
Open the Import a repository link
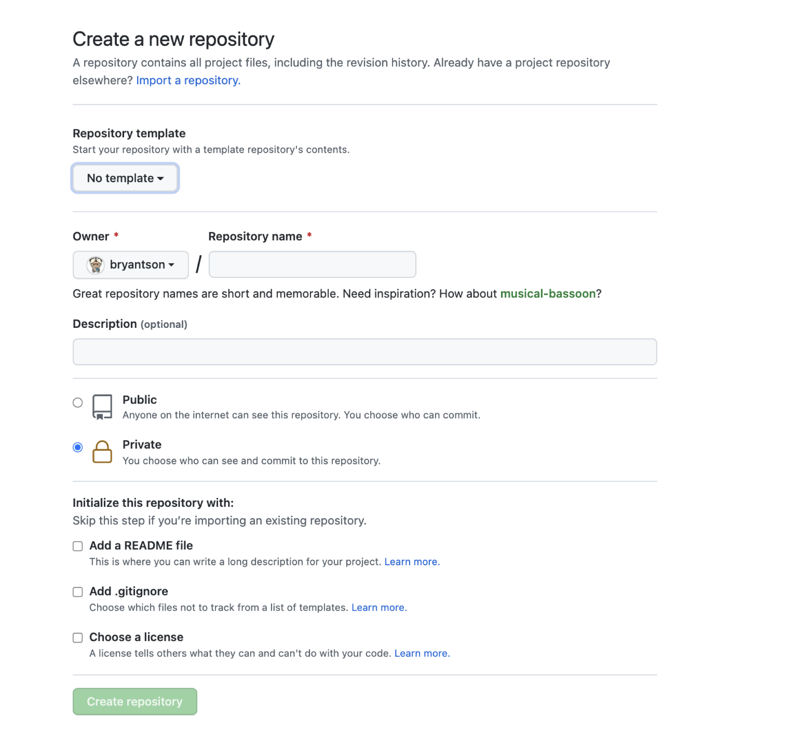click(x=188, y=80)
